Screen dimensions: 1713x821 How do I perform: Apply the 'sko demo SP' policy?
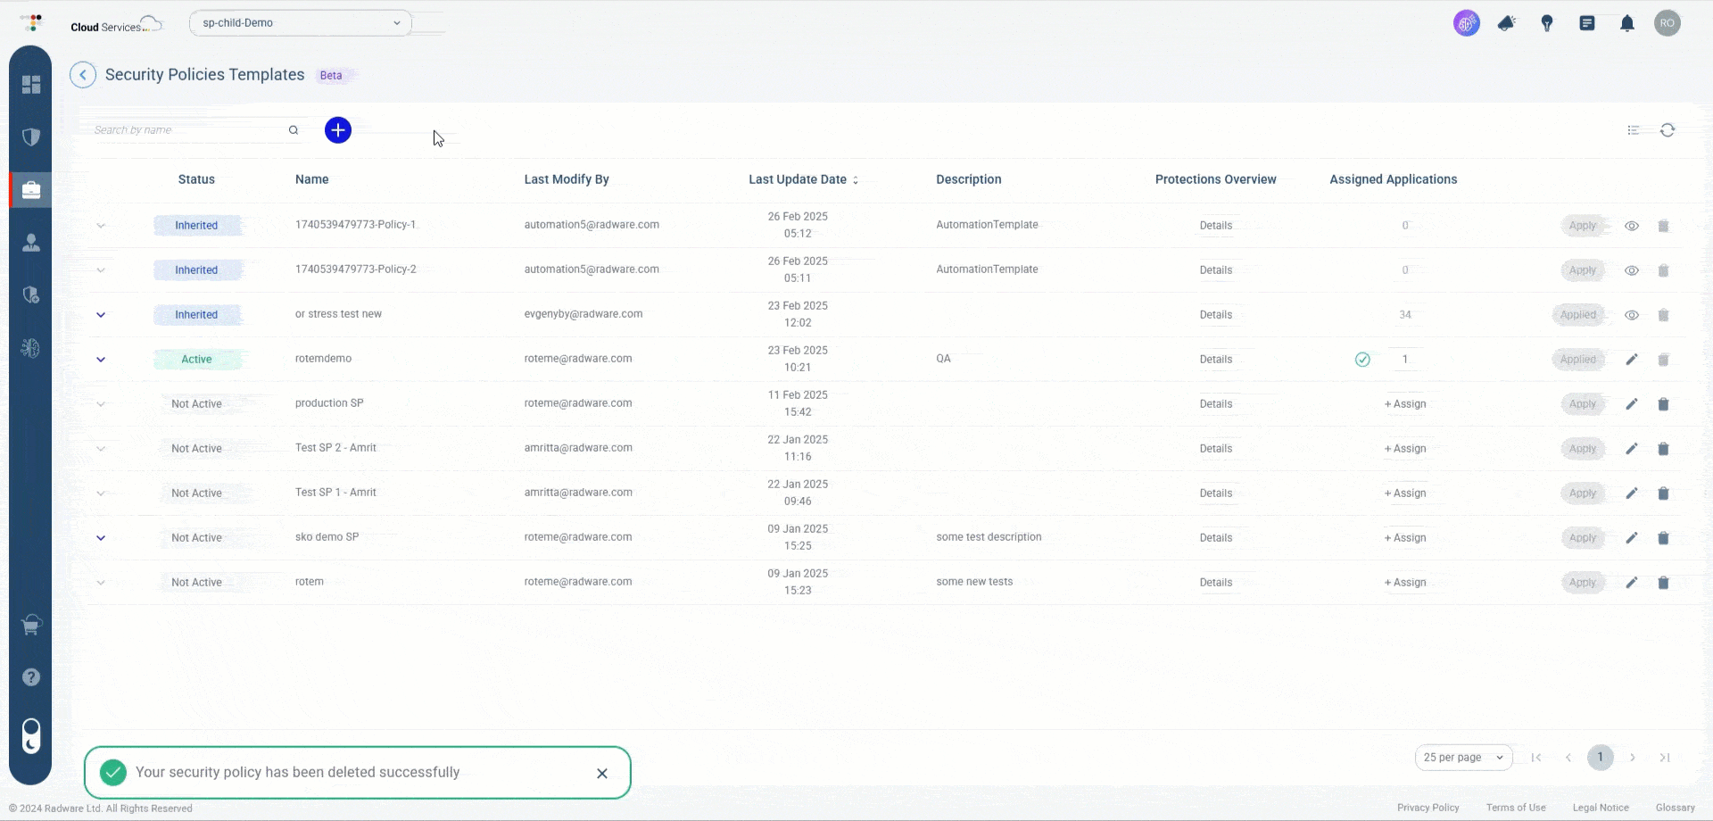tap(1583, 537)
